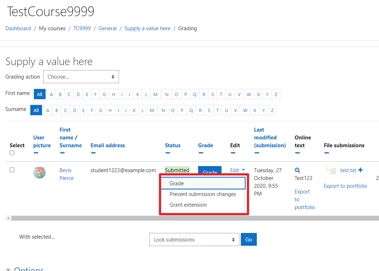Click the Go button

pos(249,239)
